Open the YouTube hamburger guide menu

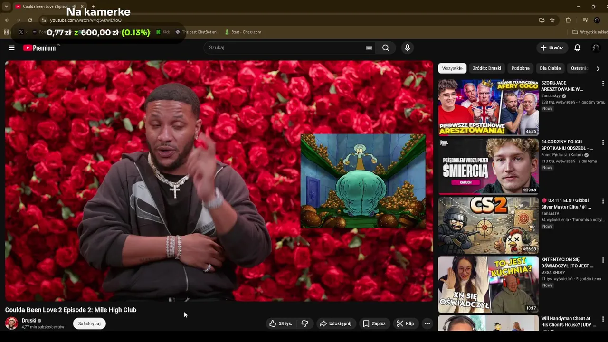pos(11,47)
